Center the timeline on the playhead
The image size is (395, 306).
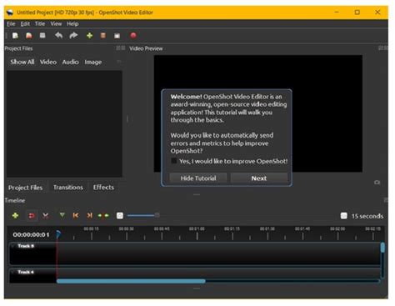click(103, 215)
